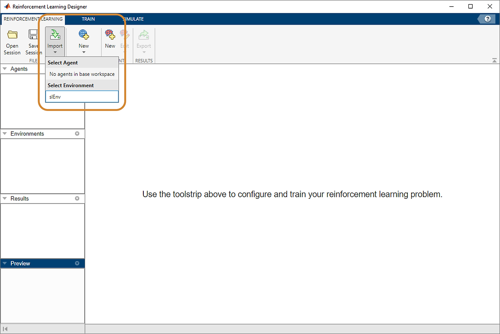The height and width of the screenshot is (334, 500).
Task: Minimize the Reinforcement Learning Designer window
Action: coord(452,7)
